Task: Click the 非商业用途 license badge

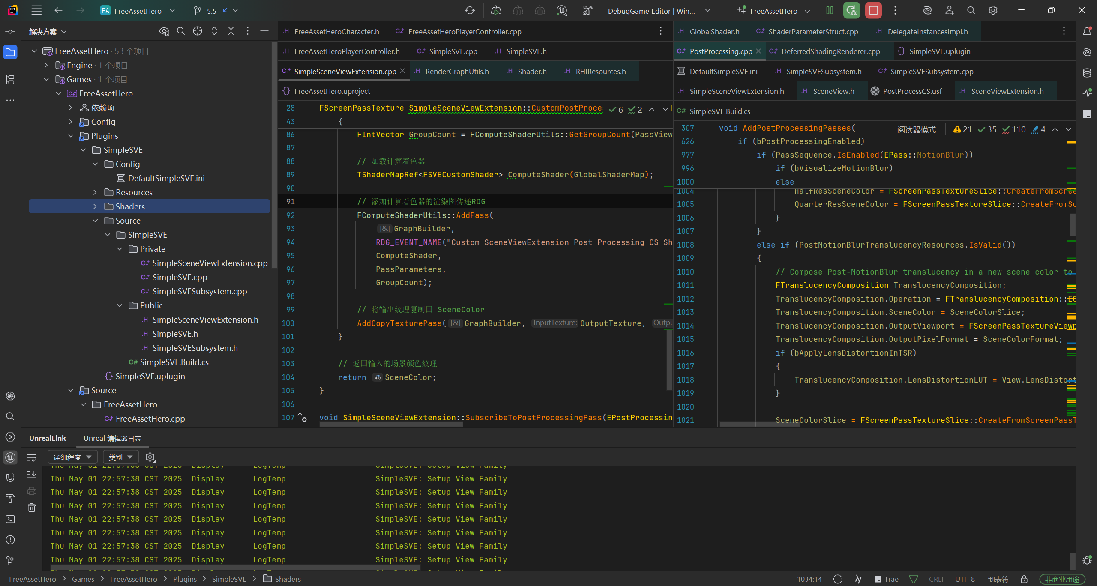Action: click(x=1062, y=579)
